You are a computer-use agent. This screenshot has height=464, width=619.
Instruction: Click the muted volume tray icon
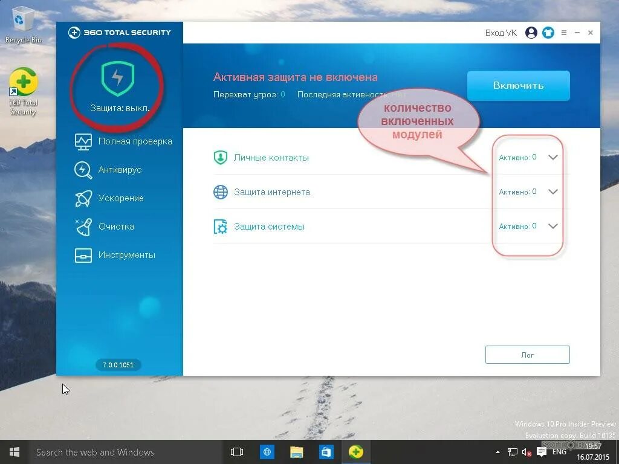(x=527, y=452)
